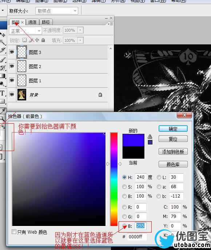Select the S saturation radio button

point(124,187)
